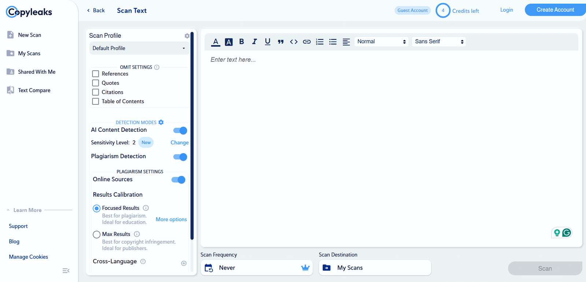The width and height of the screenshot is (586, 282).
Task: Open My Scans in sidebar
Action: tap(29, 53)
